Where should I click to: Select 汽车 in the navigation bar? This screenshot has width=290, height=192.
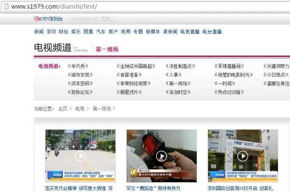[x=101, y=31]
